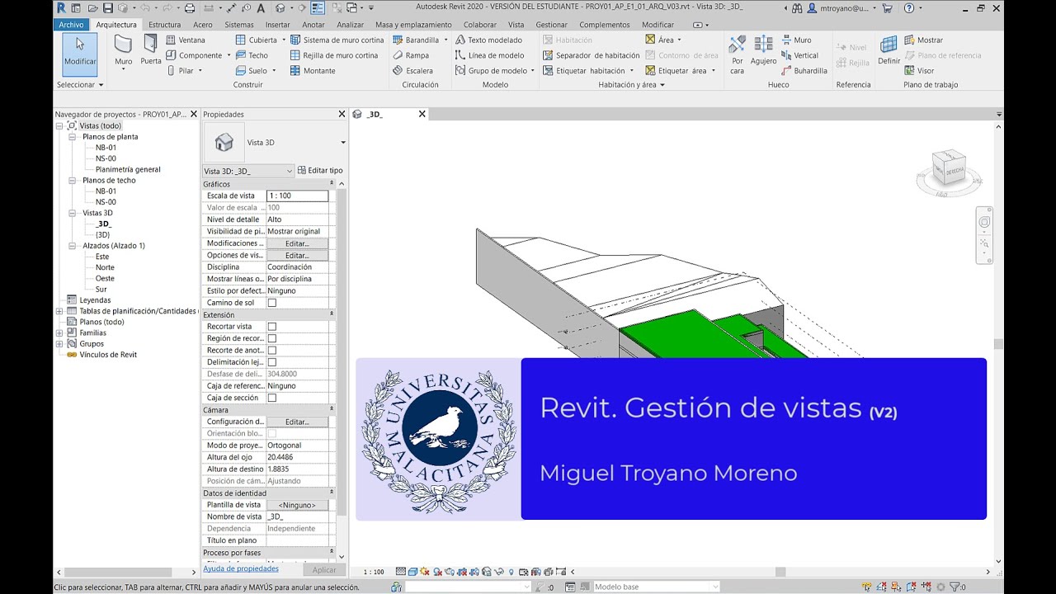Select the Puerta (door) tool
Screen dimensions: 1056x594
[x=151, y=50]
